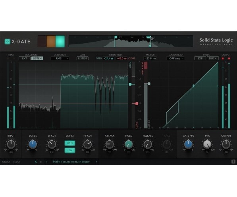Click the ATTACK knob
The image size is (237, 197).
tap(110, 144)
